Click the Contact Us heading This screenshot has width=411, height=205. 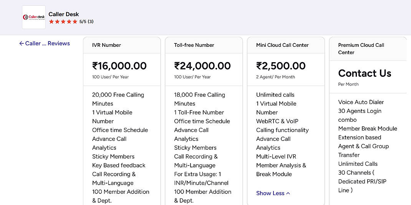click(365, 73)
